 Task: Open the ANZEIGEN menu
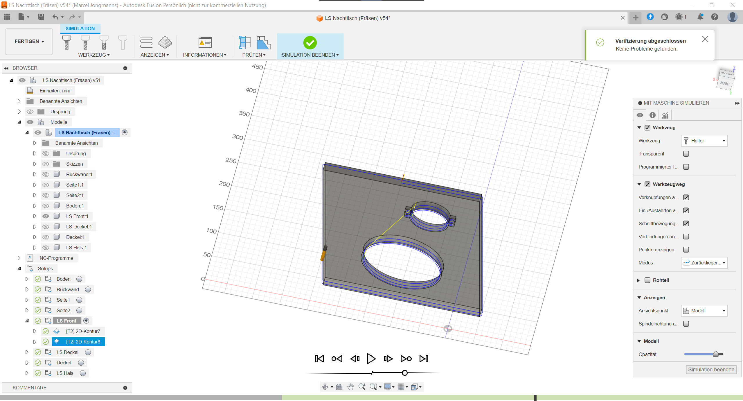(154, 55)
